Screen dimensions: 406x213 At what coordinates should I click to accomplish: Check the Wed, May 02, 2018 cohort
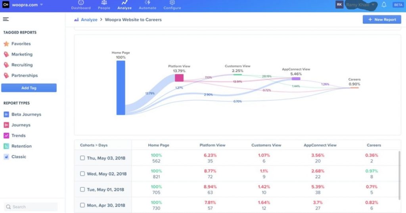click(82, 174)
